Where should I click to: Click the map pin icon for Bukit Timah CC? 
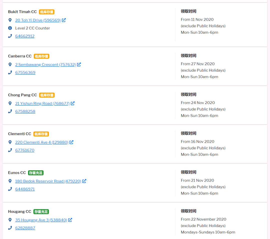(10, 20)
